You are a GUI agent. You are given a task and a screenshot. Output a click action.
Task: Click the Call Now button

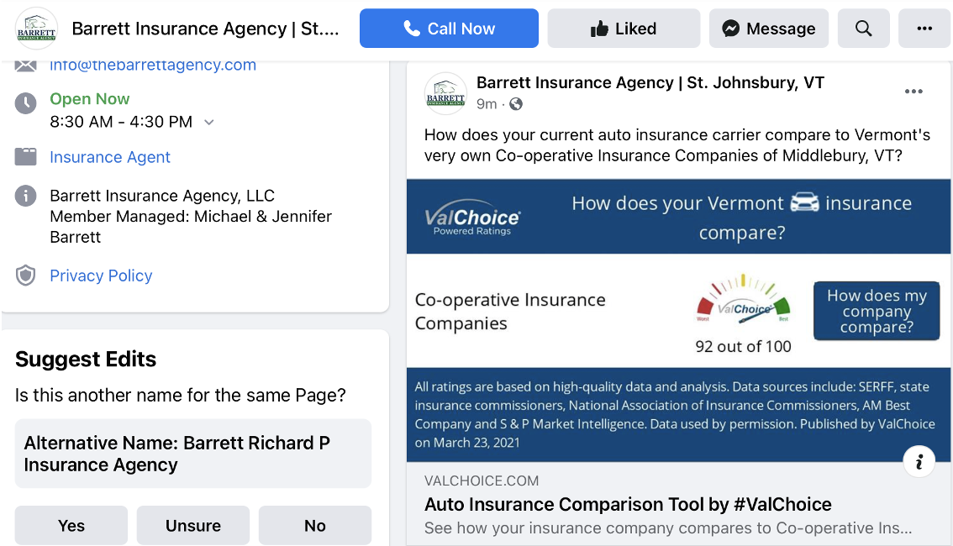pos(449,28)
